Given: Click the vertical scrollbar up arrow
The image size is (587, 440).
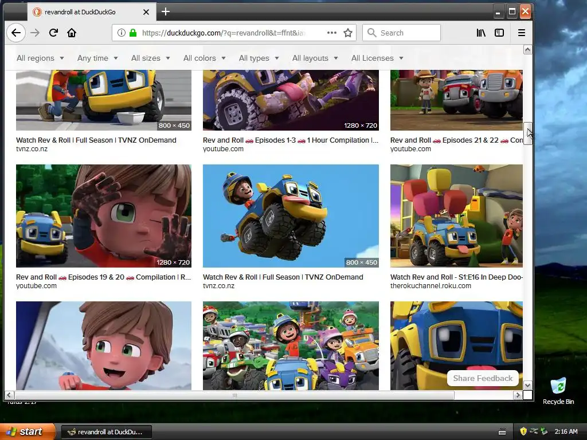Looking at the screenshot, I should click(x=527, y=50).
